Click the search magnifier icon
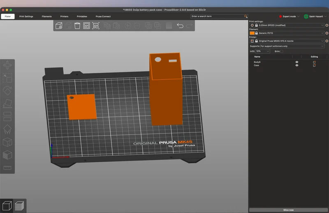 pos(246,16)
